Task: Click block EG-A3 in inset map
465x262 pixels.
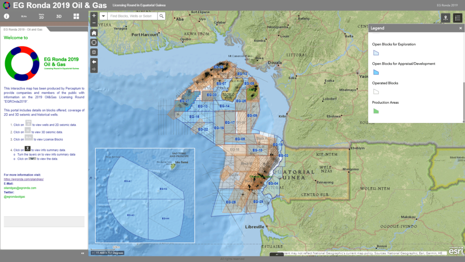Action: point(131,215)
